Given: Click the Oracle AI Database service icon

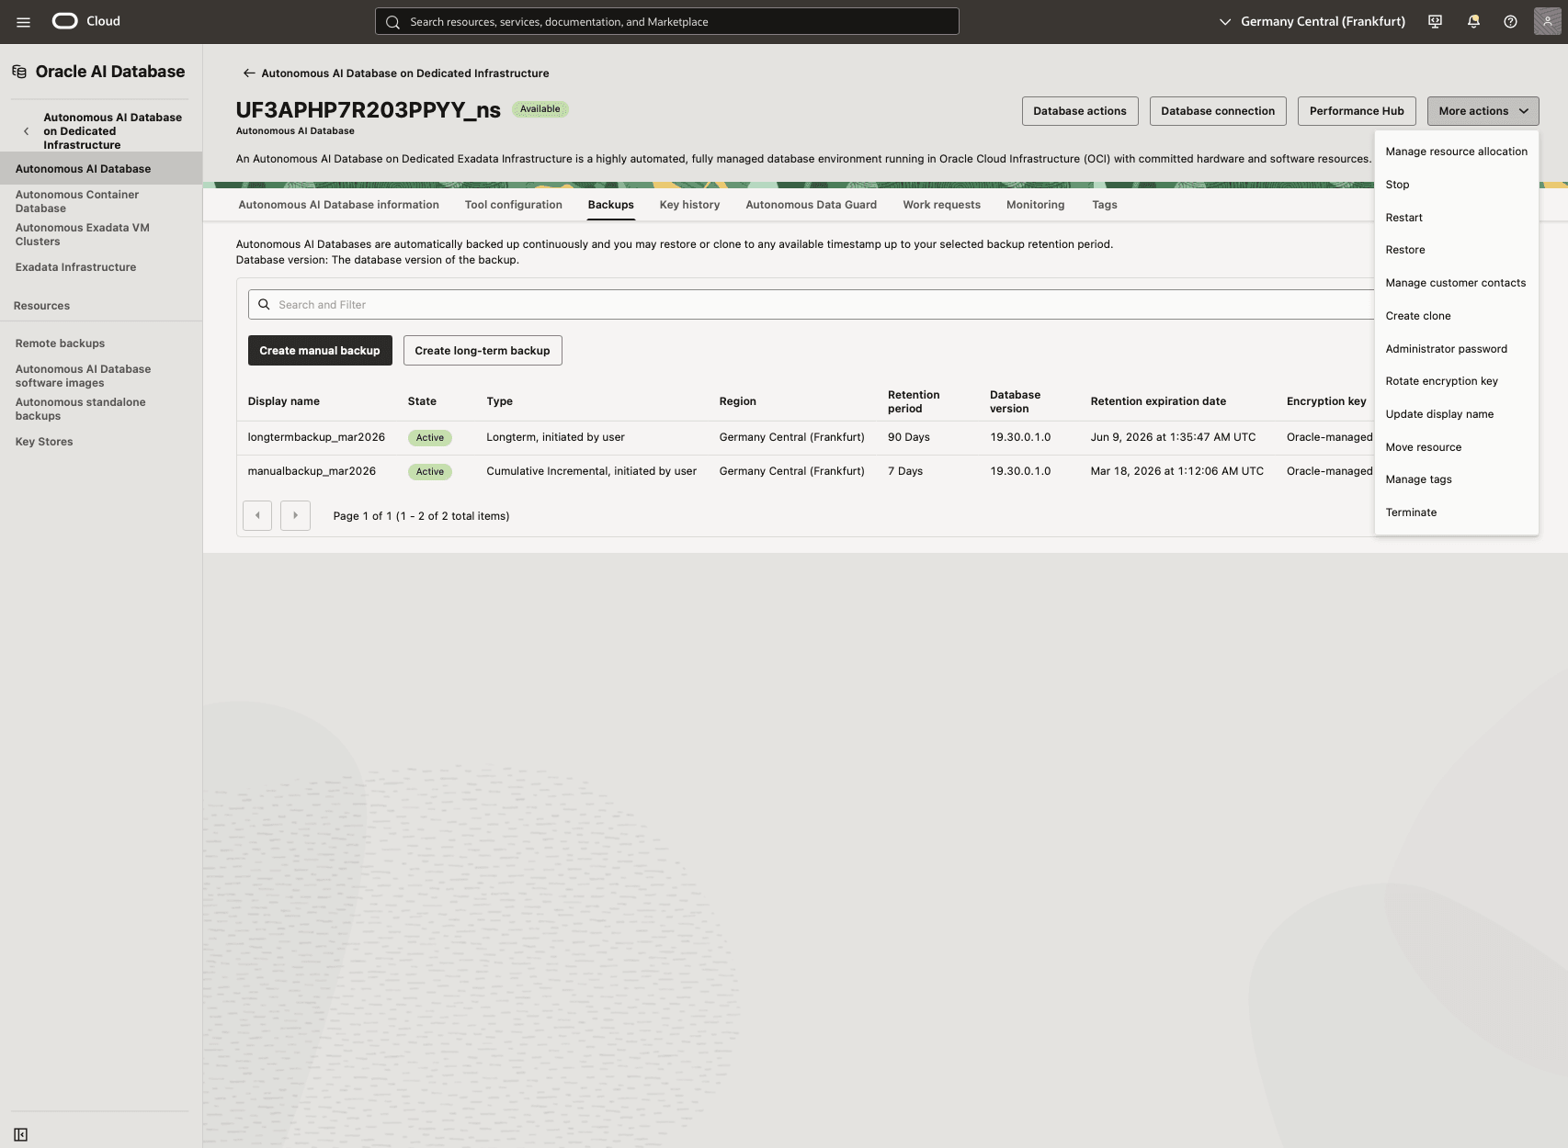Looking at the screenshot, I should tap(19, 72).
